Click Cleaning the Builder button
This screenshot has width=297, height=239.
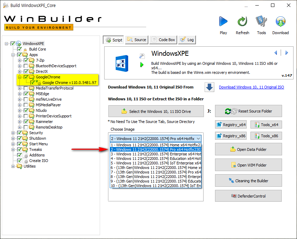[248, 180]
